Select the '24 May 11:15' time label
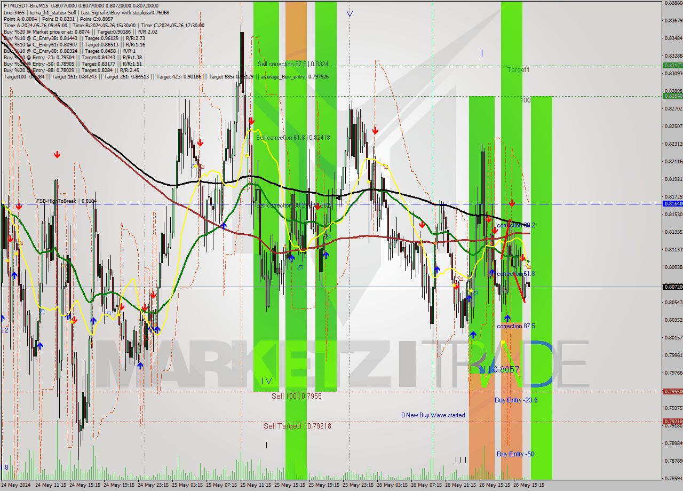This screenshot has width=683, height=491. 50,486
